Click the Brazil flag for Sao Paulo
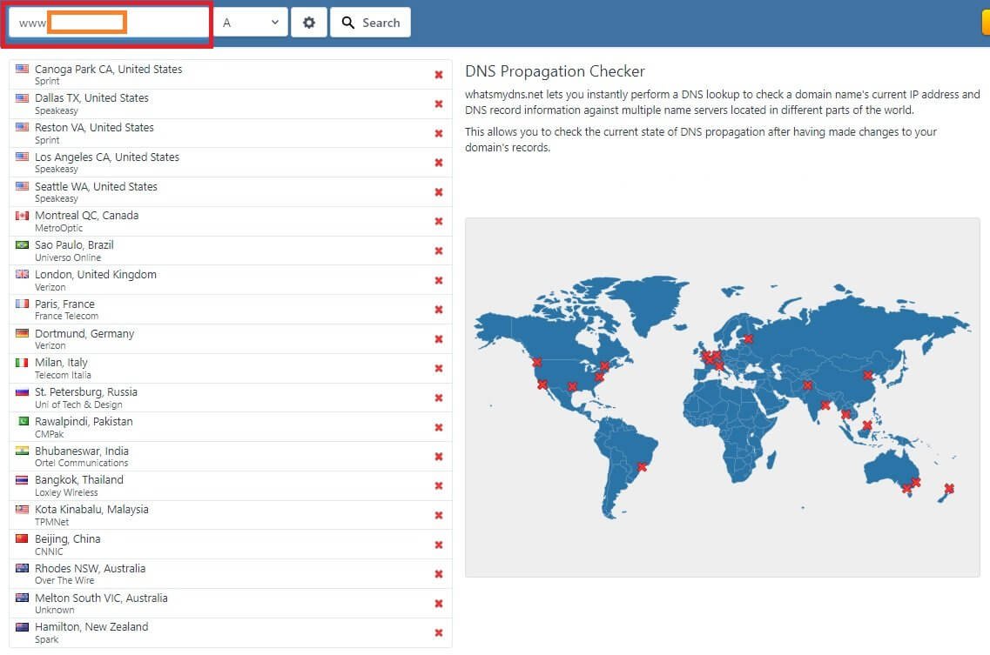The image size is (990, 655). click(22, 244)
